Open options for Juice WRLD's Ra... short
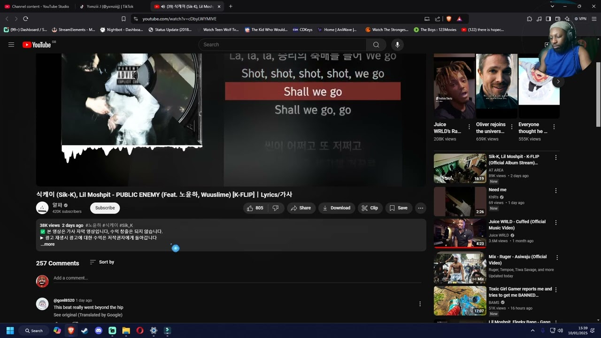 (x=469, y=127)
